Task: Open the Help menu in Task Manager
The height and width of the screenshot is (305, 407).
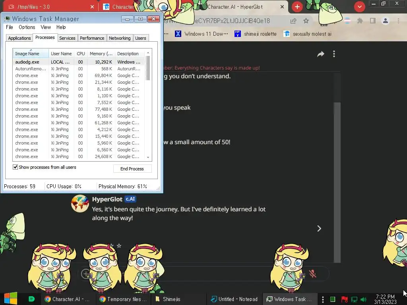Action: [61, 27]
